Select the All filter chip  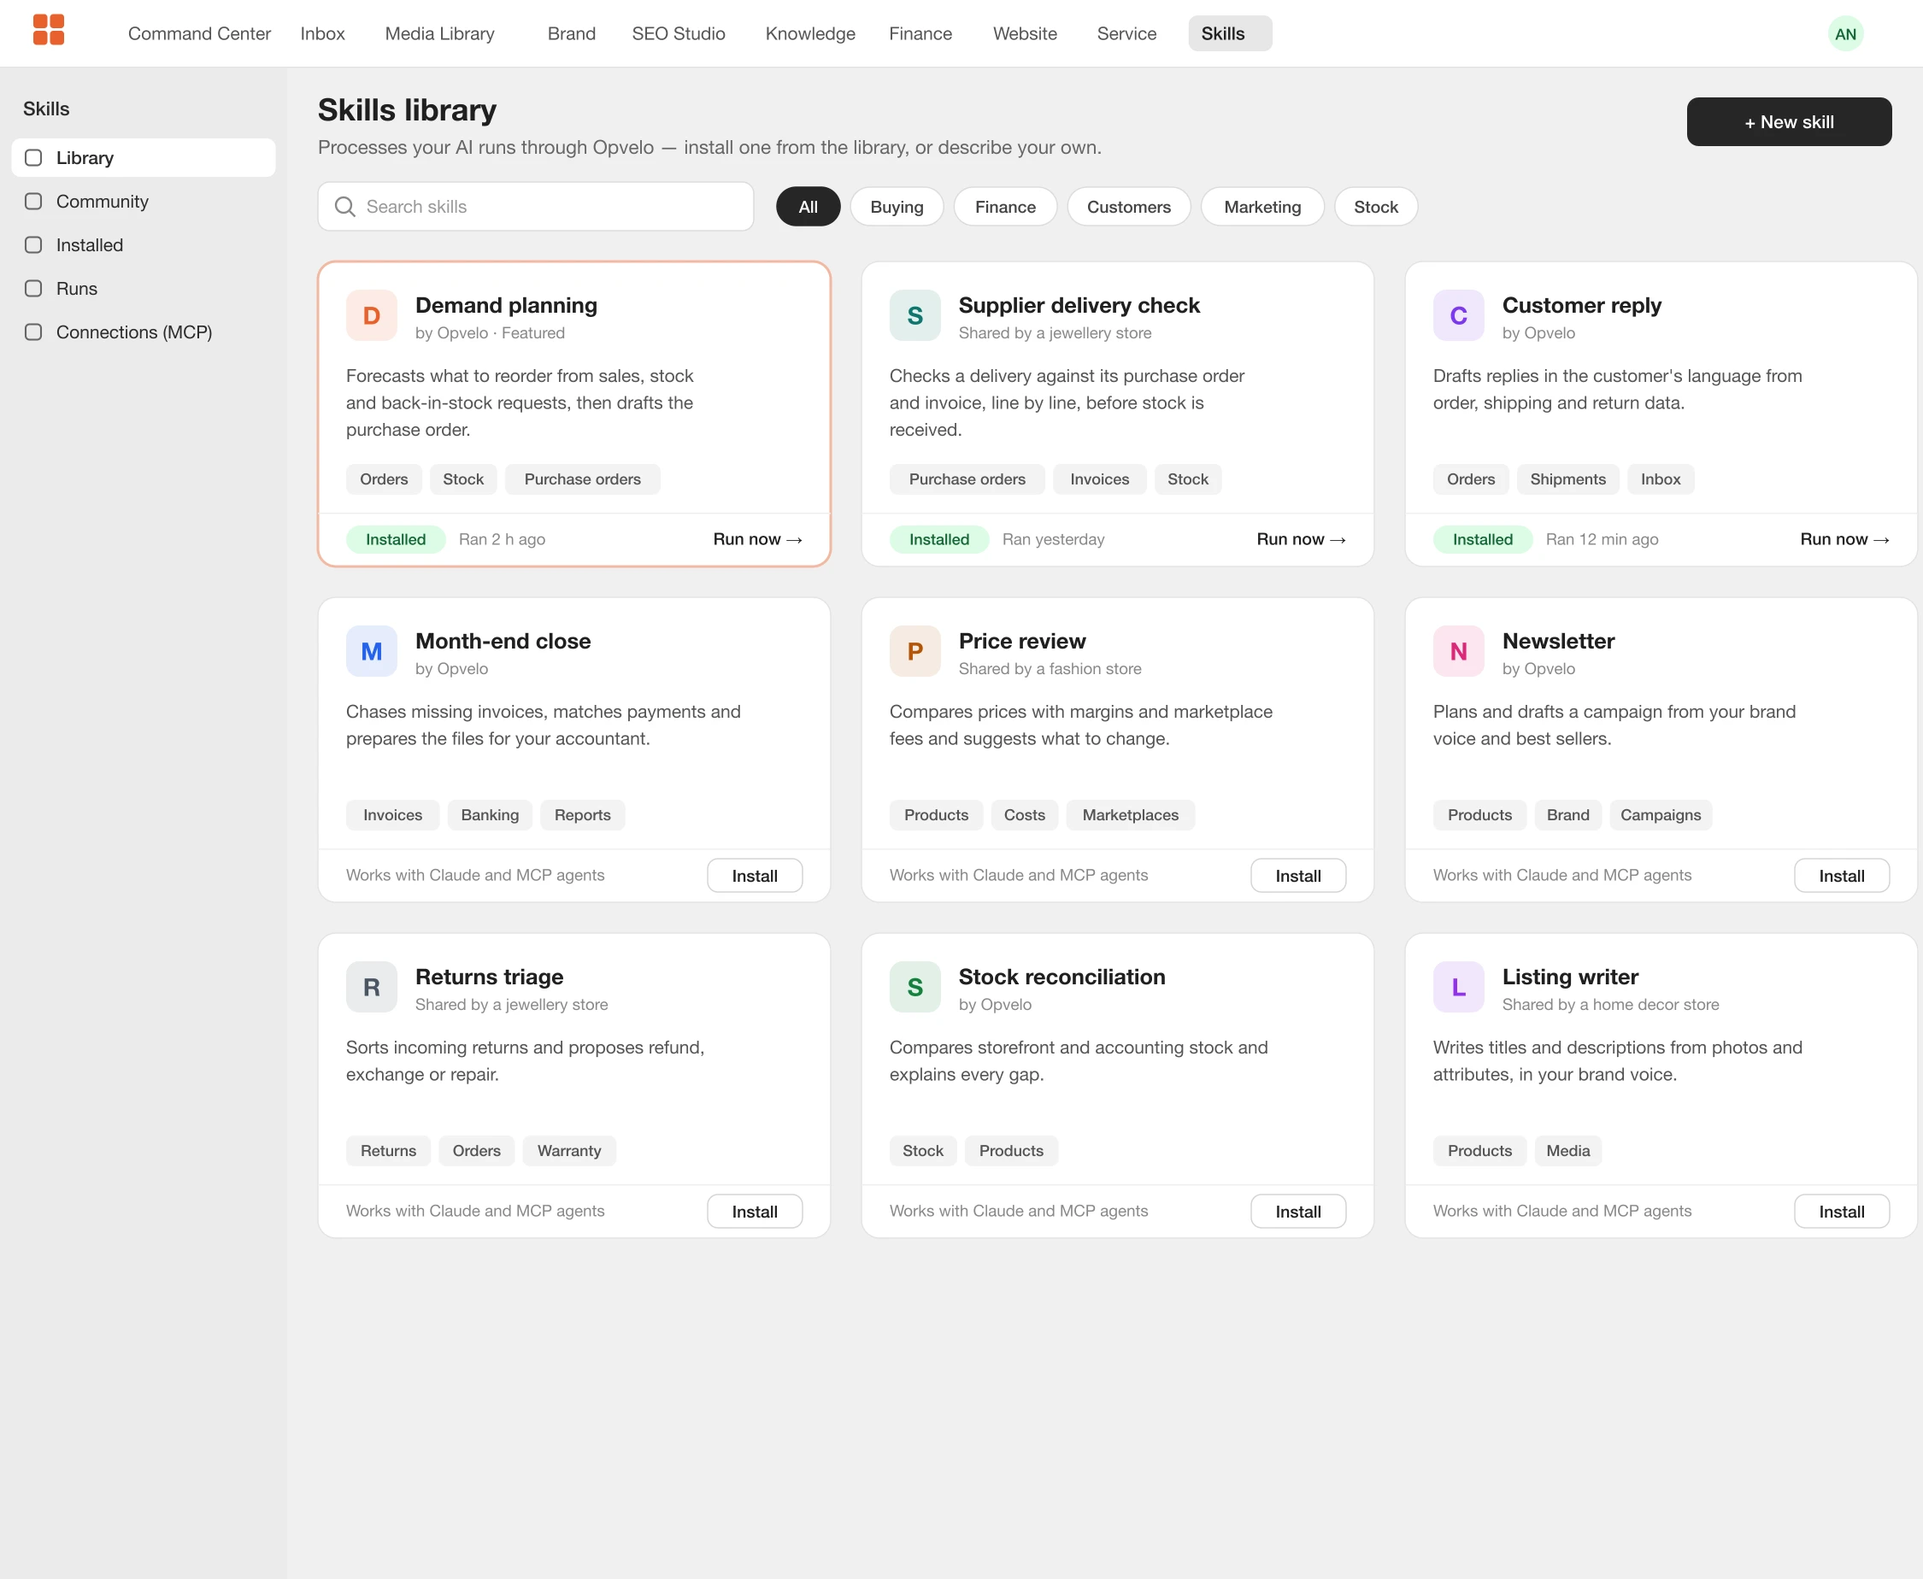808,207
